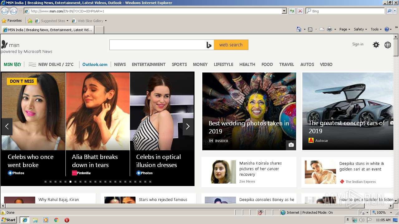Click the Sign in link

point(358,44)
